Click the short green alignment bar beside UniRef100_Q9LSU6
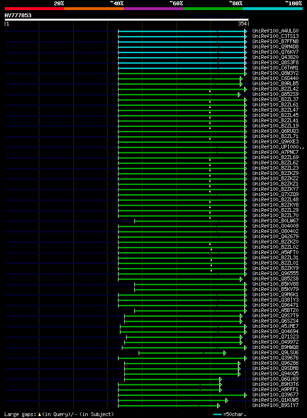The height and width of the screenshot is (418, 307). [181, 353]
